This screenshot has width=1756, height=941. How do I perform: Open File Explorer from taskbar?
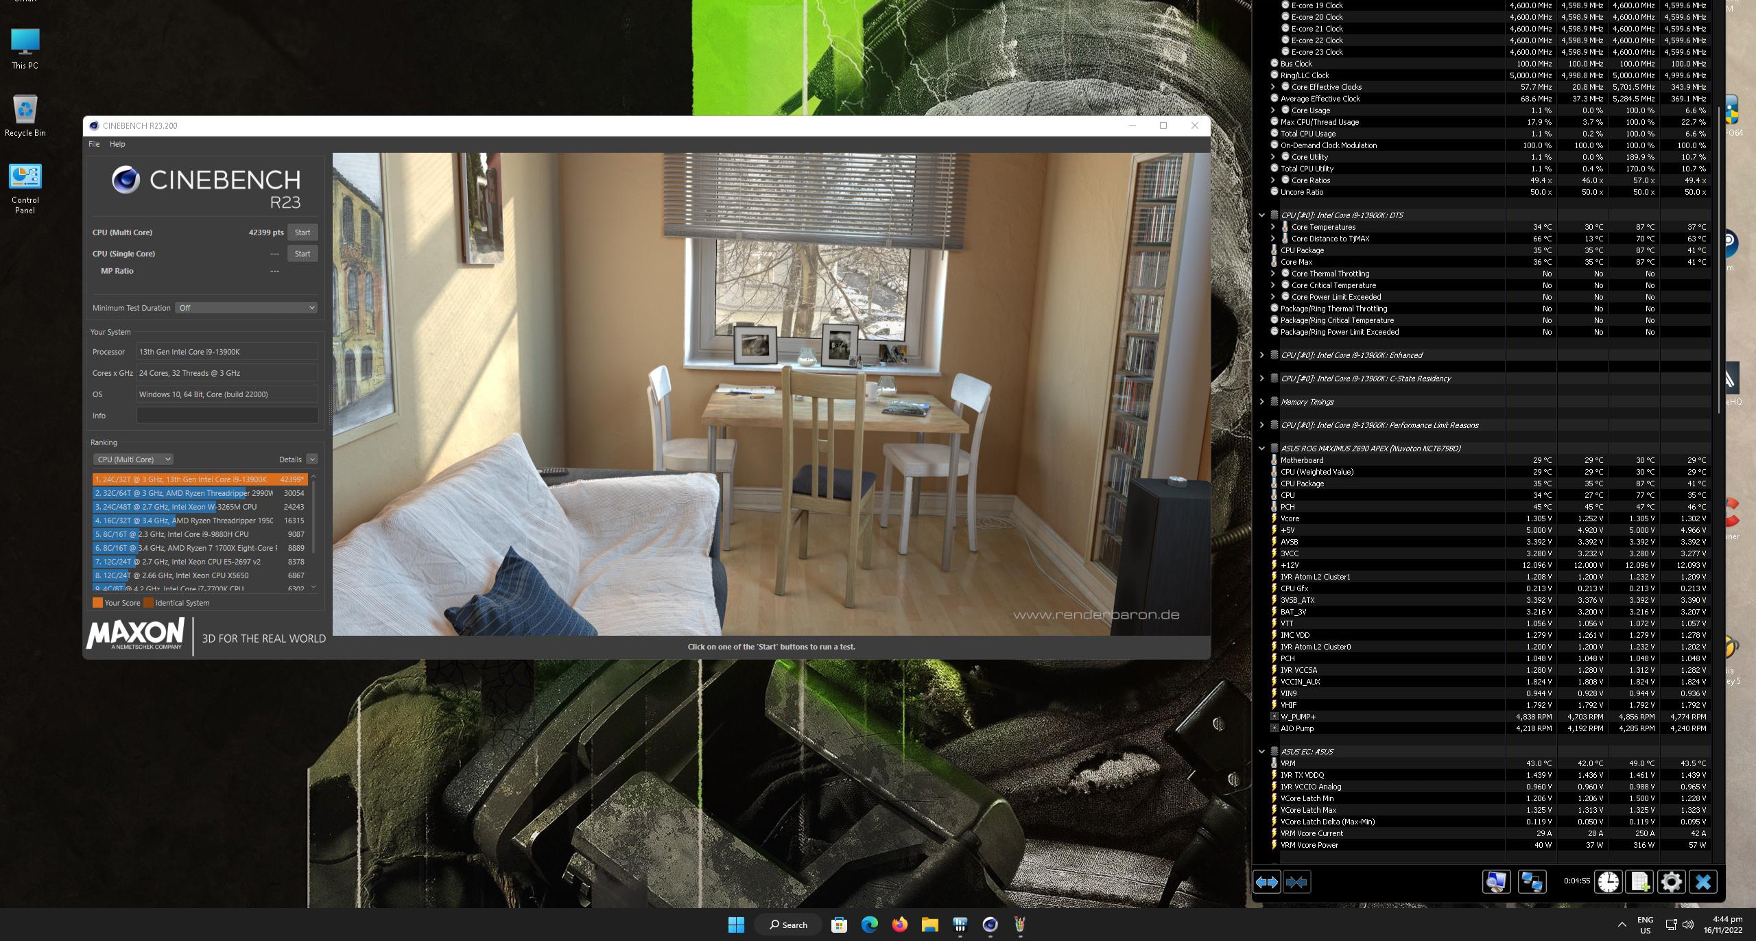pos(929,925)
